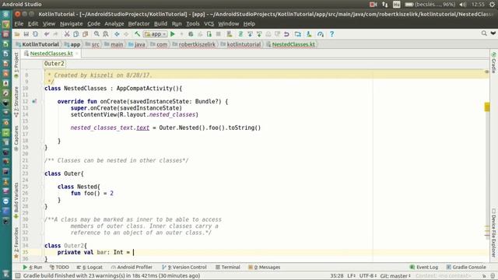Click the override gutter icon beside onCreate
The width and height of the screenshot is (498, 280).
[34, 102]
